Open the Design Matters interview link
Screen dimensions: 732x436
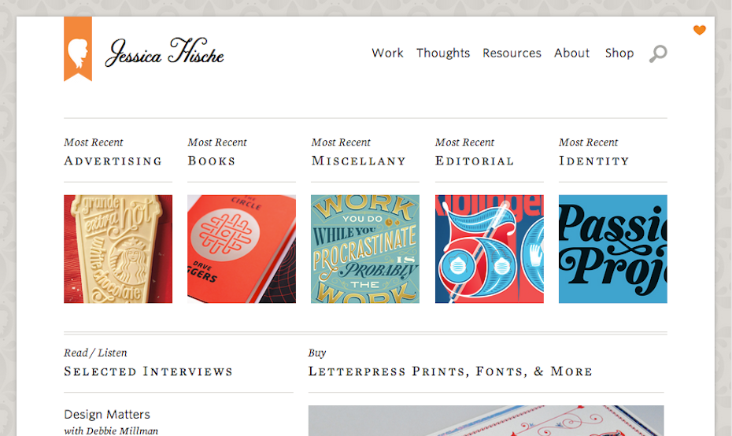[107, 414]
